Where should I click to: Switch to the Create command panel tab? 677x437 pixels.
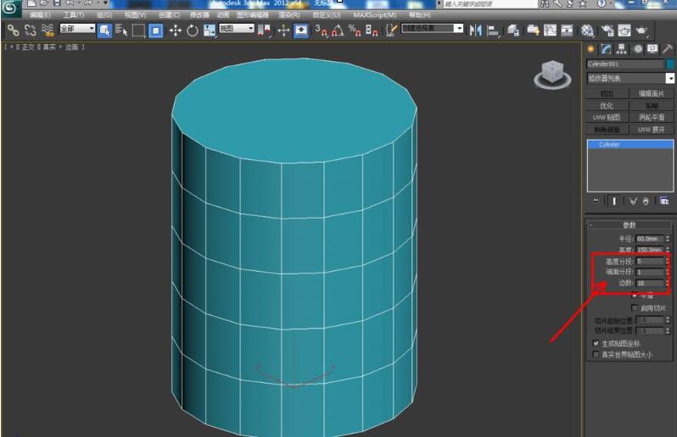590,49
